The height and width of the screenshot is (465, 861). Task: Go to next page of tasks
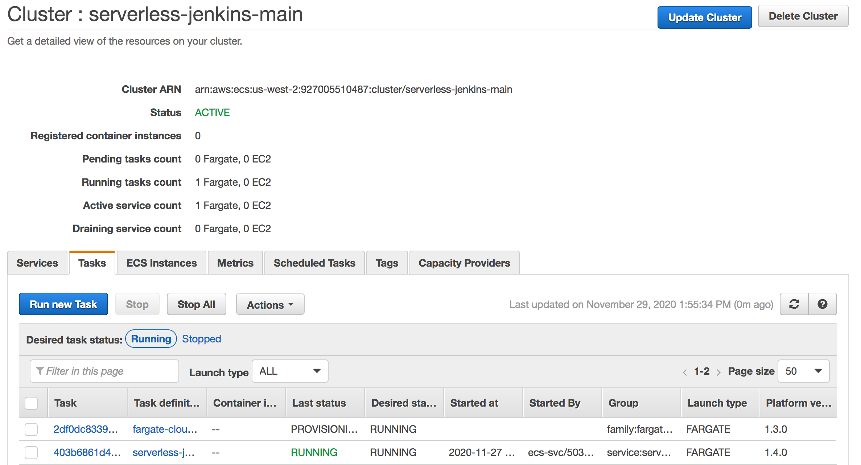pos(719,372)
